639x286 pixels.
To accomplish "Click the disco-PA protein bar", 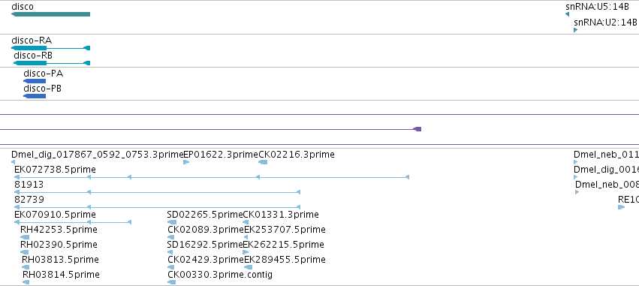I will point(35,81).
